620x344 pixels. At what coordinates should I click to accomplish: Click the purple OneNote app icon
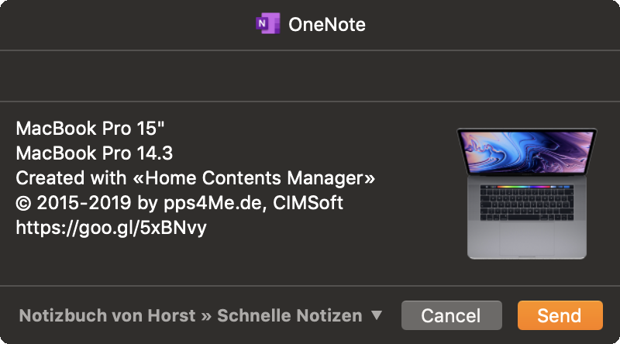(267, 24)
